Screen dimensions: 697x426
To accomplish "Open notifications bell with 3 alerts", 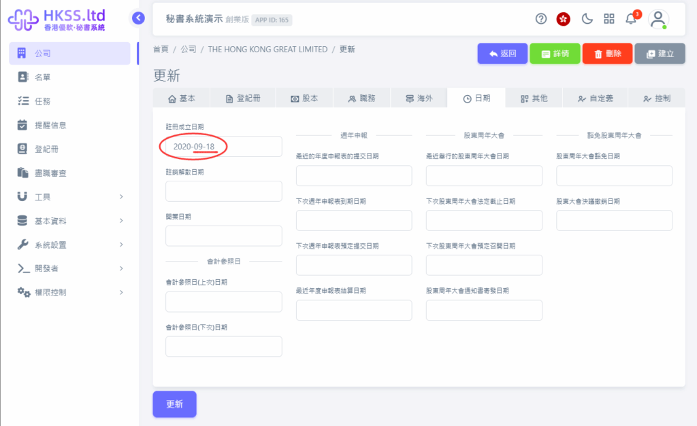I will [x=632, y=19].
